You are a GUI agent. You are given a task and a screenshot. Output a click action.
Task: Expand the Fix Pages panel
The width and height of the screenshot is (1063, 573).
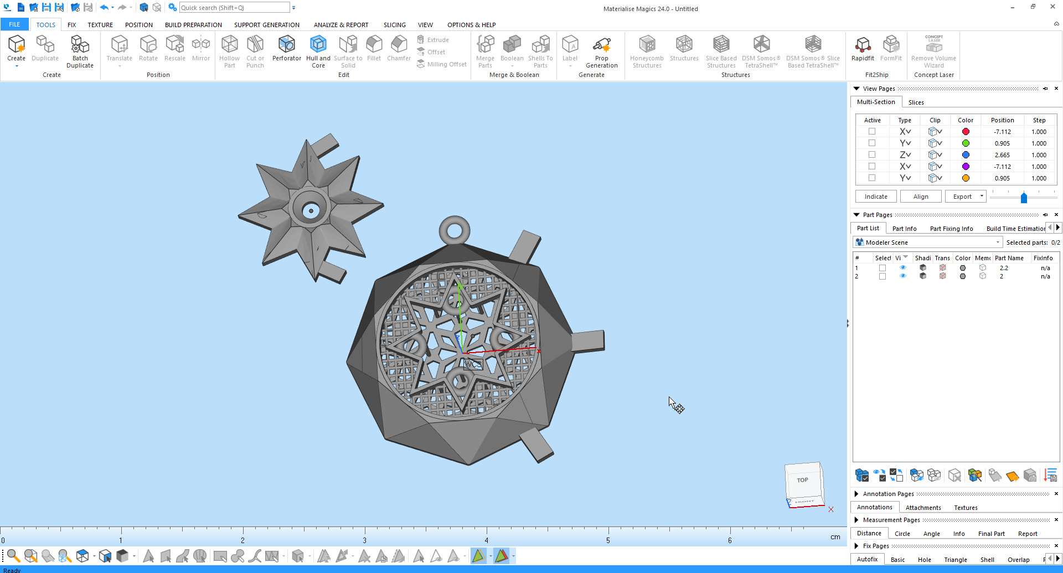pos(856,546)
